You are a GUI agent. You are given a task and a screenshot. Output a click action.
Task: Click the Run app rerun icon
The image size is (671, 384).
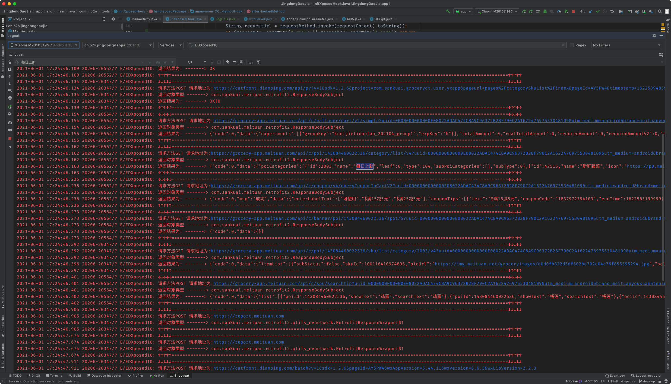coord(524,11)
